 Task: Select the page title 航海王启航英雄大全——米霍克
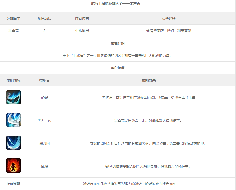[x=116, y=3]
